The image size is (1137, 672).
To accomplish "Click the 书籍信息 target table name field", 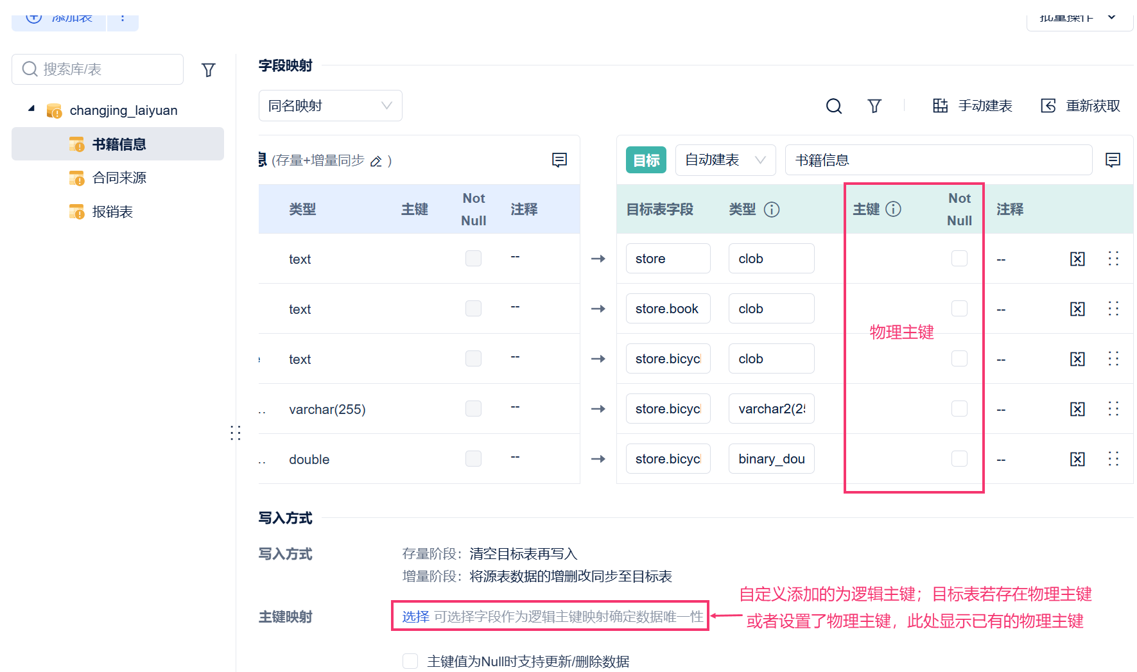I will pos(937,160).
